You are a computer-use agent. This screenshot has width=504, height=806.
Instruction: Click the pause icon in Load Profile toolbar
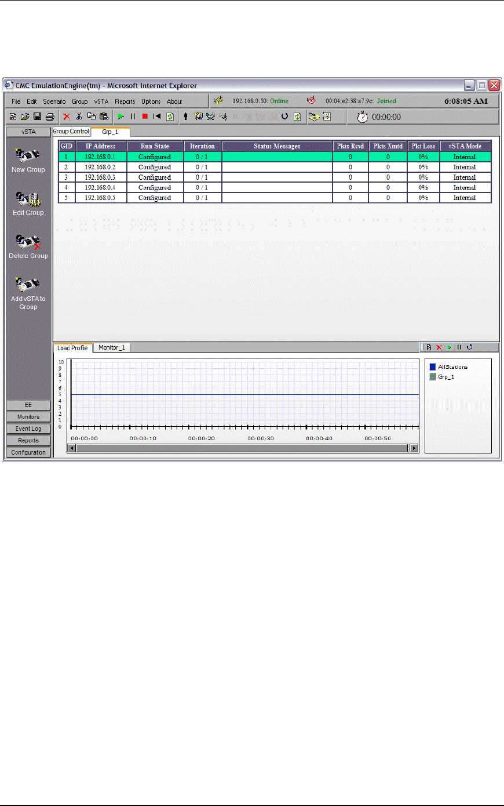459,347
